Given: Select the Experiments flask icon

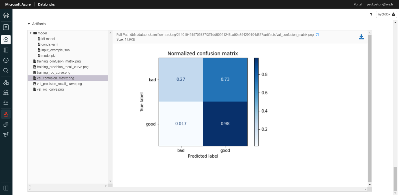Looking at the screenshot, I should pyautogui.click(x=6, y=114).
